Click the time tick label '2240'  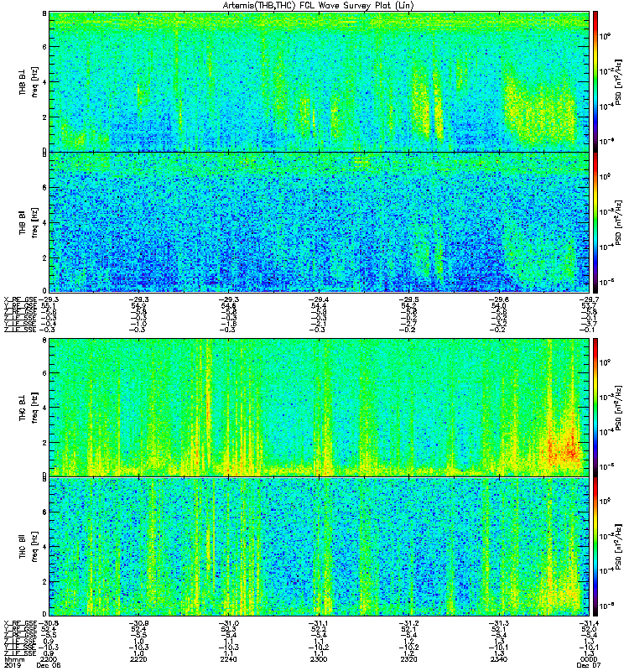(228, 659)
